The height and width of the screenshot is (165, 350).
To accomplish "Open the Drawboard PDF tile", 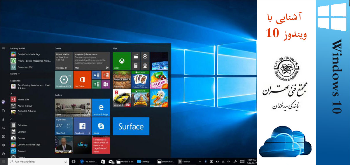I will pos(64,79).
